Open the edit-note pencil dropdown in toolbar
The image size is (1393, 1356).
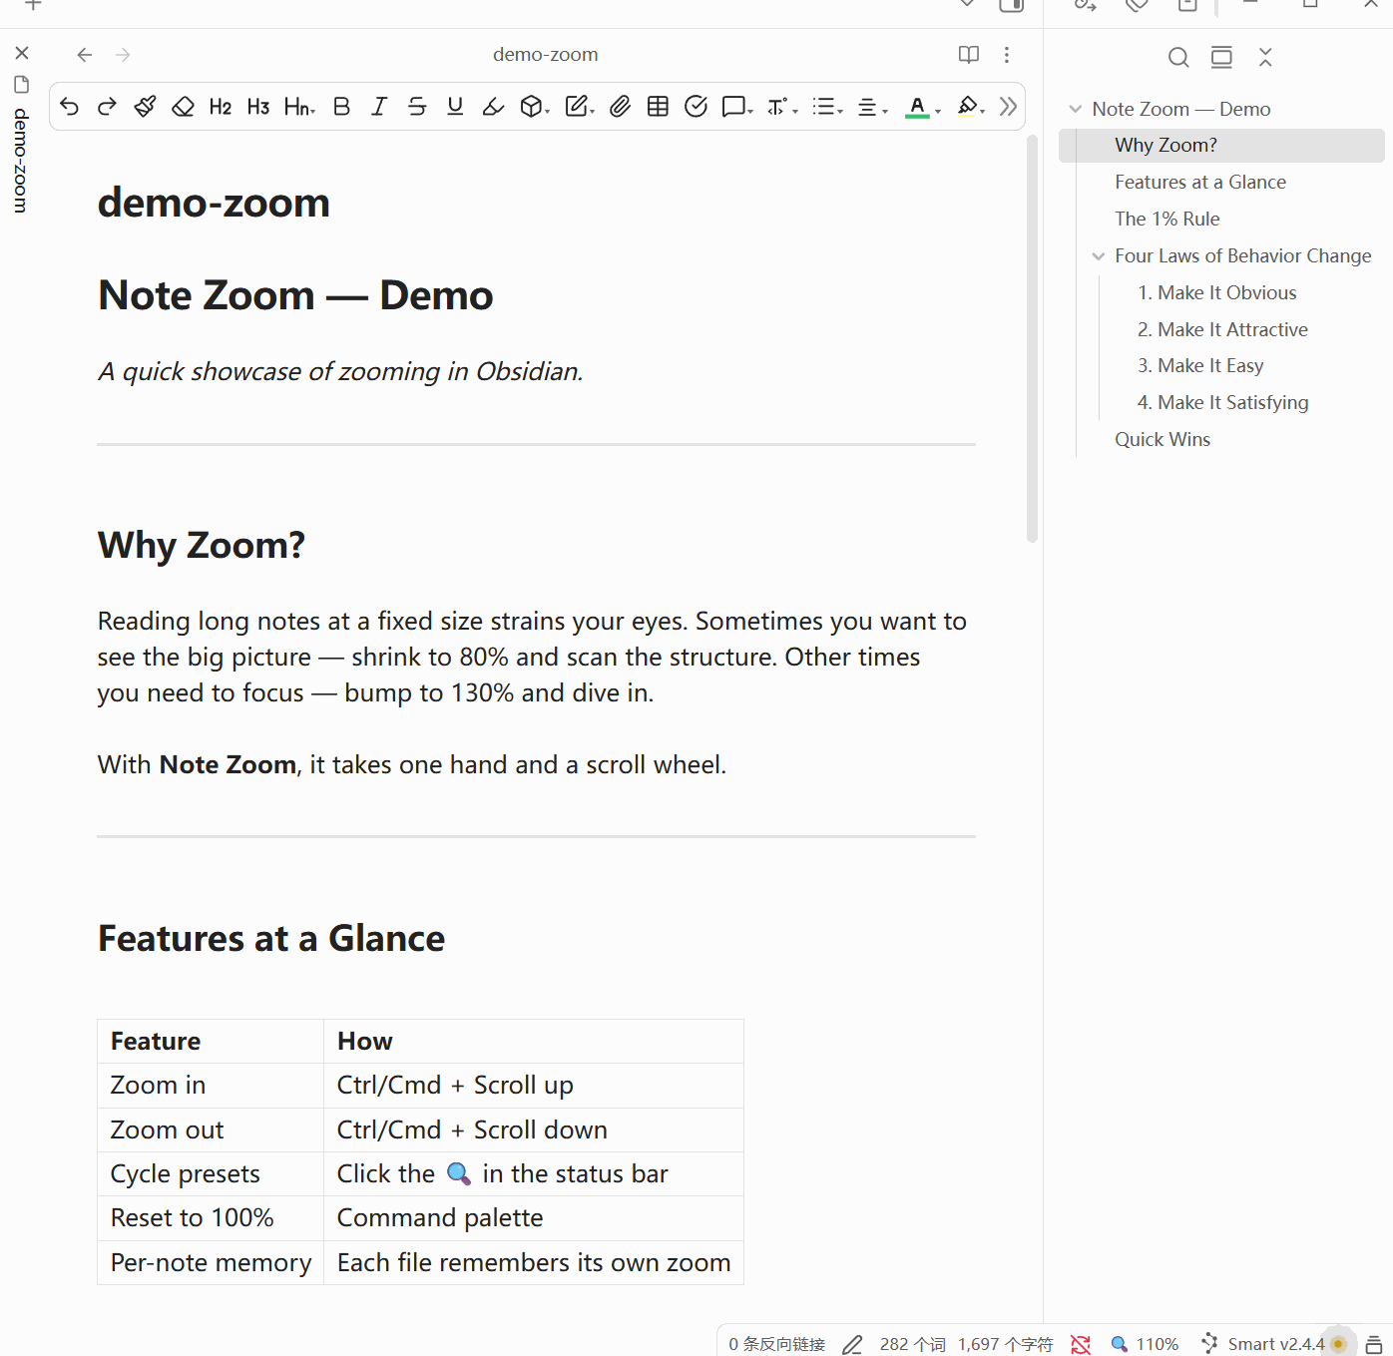(580, 107)
